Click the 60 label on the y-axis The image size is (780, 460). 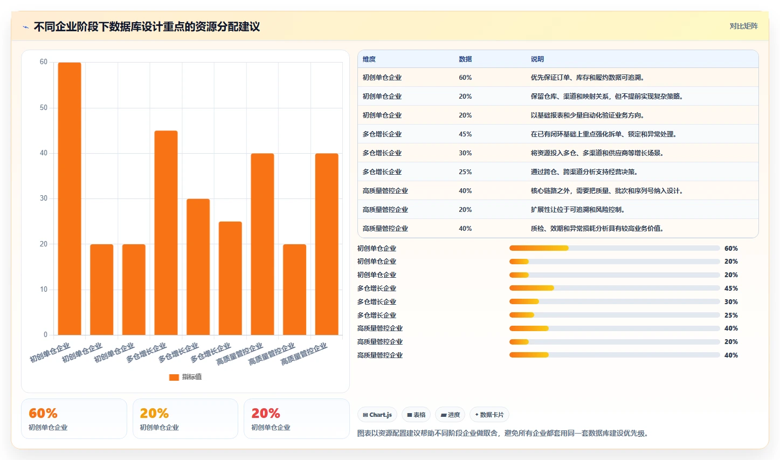[x=43, y=62]
